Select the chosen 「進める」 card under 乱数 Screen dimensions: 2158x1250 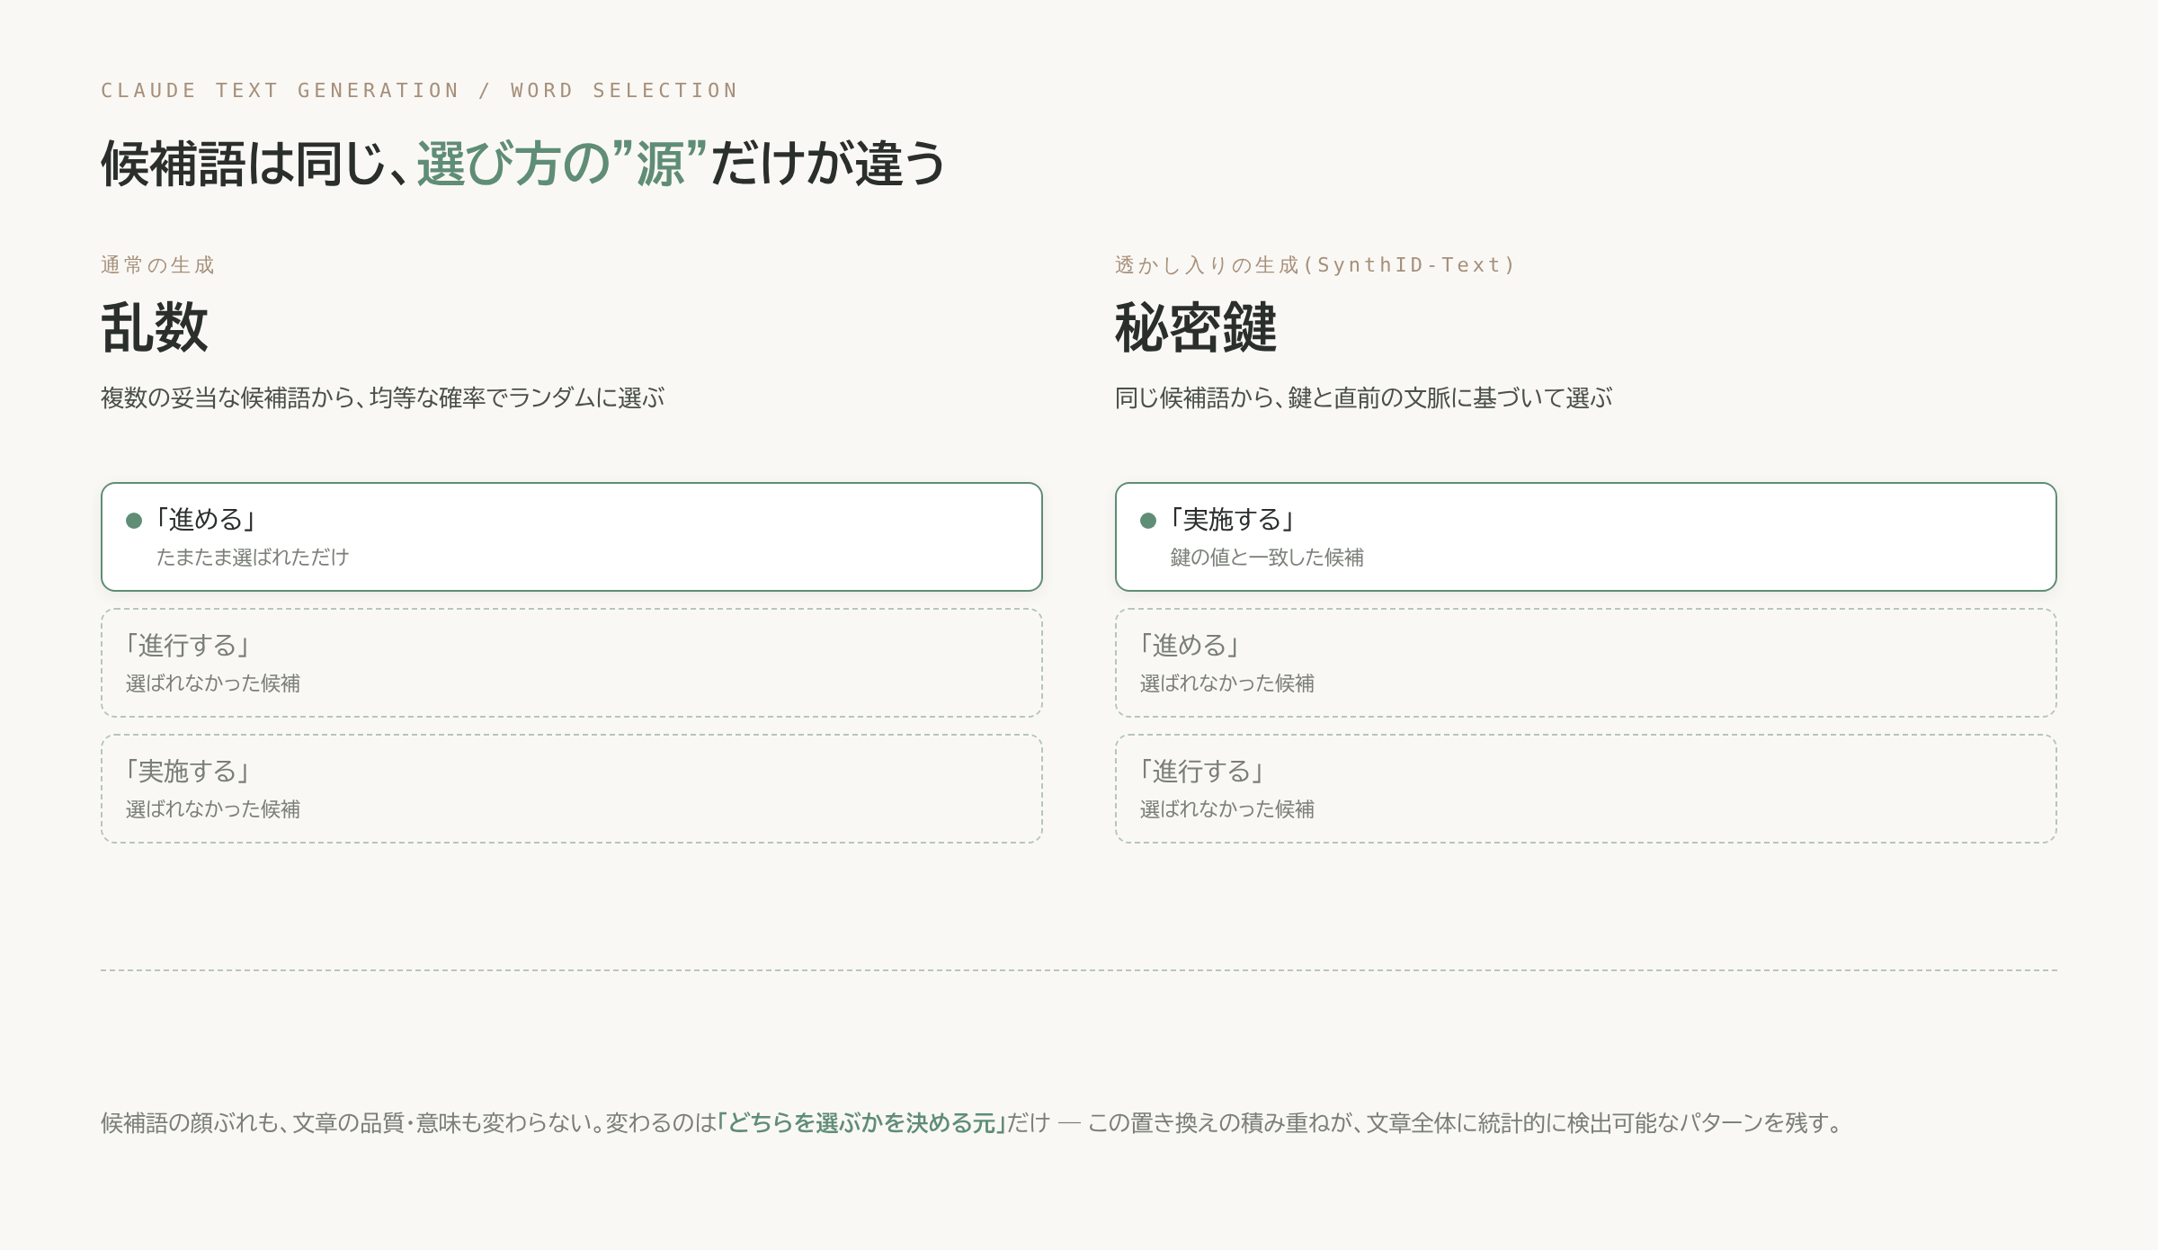click(x=572, y=537)
